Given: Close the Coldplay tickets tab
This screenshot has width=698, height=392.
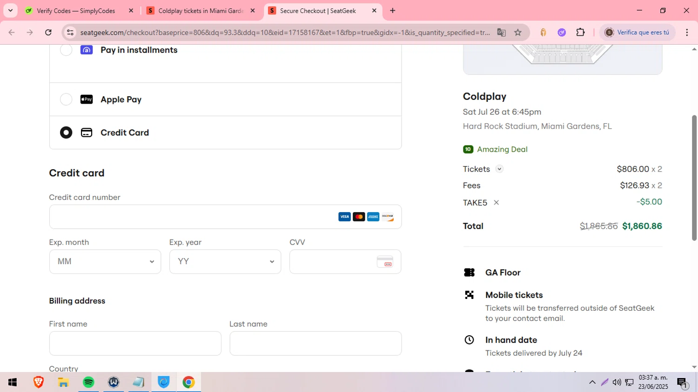Looking at the screenshot, I should (x=253, y=11).
